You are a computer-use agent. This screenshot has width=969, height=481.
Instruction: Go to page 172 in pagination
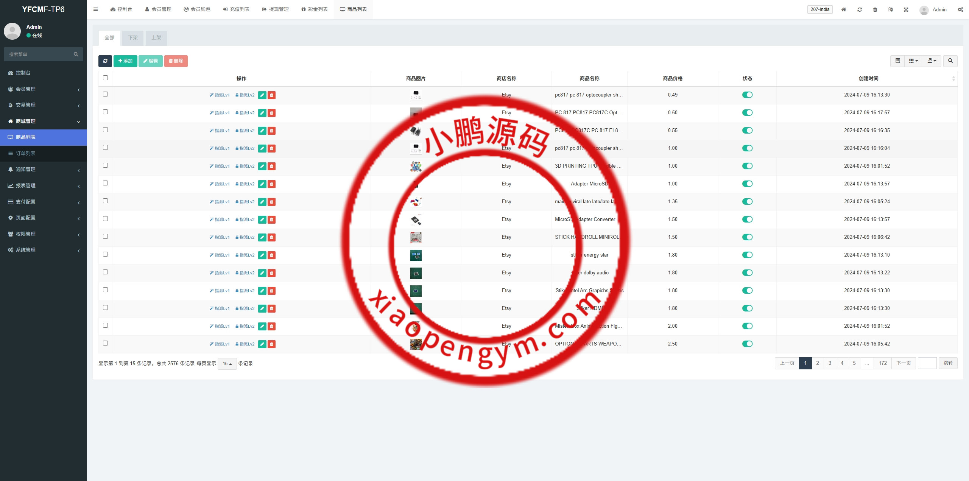point(883,363)
